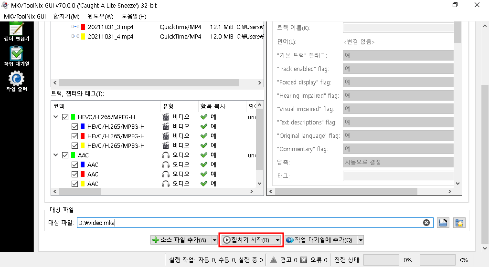Click the yellow color marker of 20211031_4.mp4
The width and height of the screenshot is (489, 267).
tap(83, 36)
